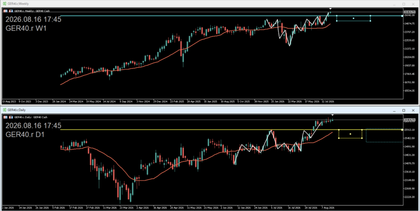Image resolution: width=420 pixels, height=211 pixels.
Task: Click the 15534.35 price on Weekly scale
Action: (x=410, y=91)
